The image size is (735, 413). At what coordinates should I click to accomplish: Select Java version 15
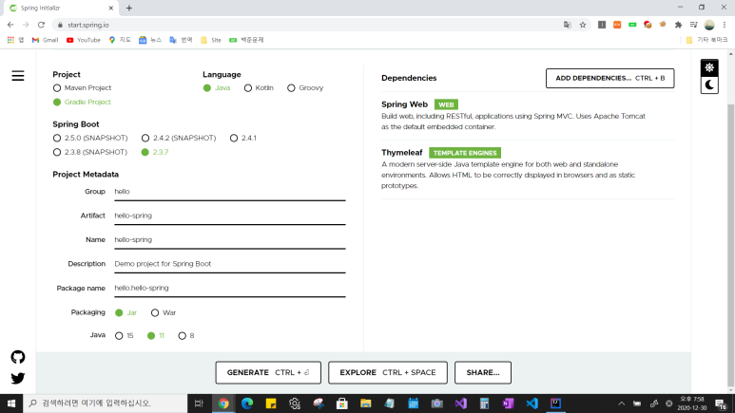coord(125,336)
